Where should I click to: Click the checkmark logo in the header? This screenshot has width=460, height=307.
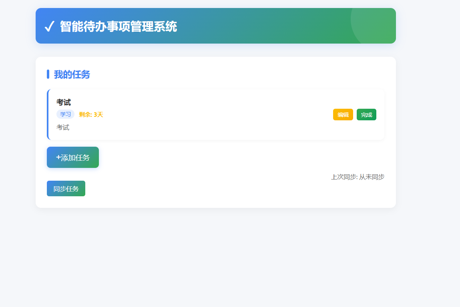click(49, 26)
